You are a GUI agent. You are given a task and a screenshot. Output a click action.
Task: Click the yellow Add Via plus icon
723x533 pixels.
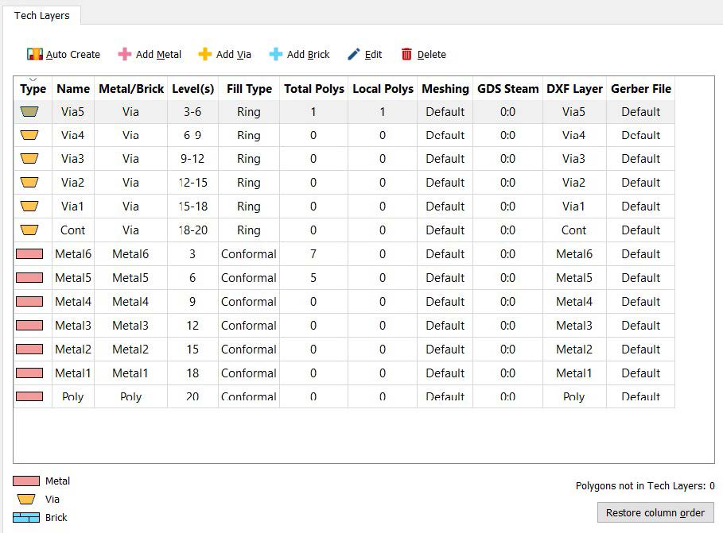coord(204,55)
